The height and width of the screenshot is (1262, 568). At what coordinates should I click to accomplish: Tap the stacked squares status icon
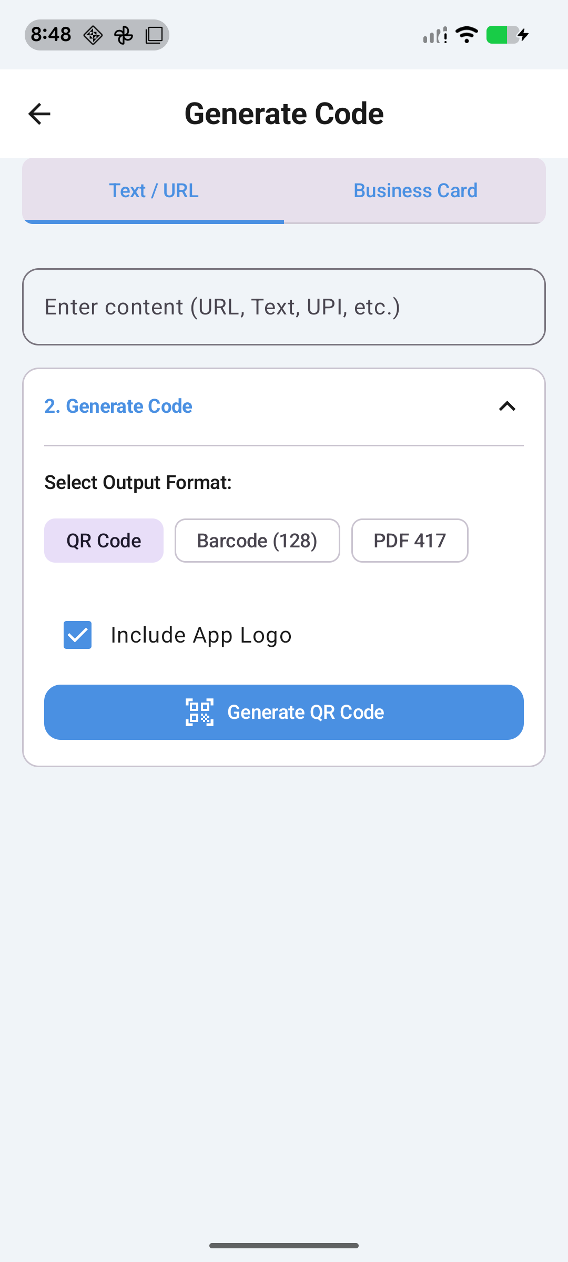tap(154, 35)
